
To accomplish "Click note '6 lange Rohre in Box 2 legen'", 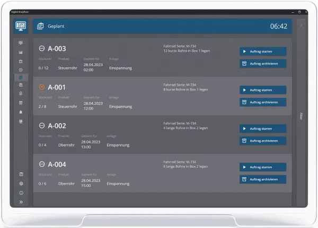I will coord(185,167).
